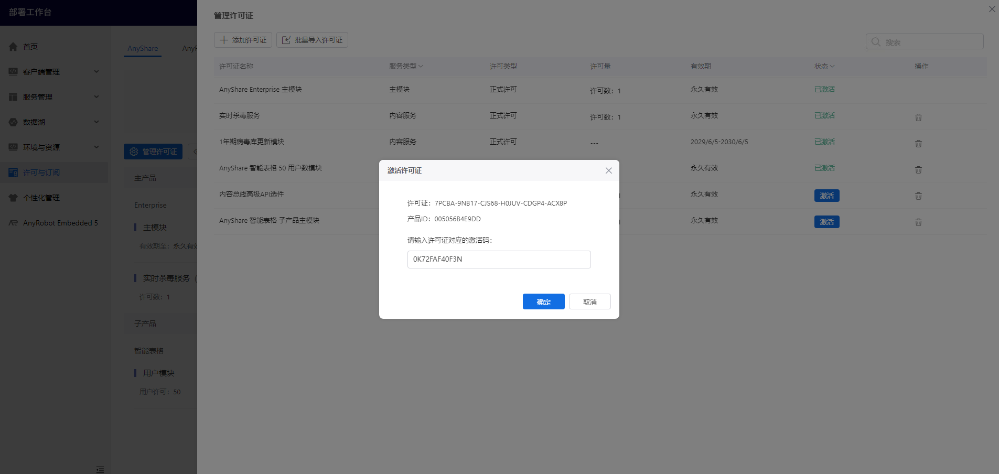Viewport: 999px width, 474px height.
Task: Click the 1年期病毒库更新模块 license name
Action: (x=252, y=142)
